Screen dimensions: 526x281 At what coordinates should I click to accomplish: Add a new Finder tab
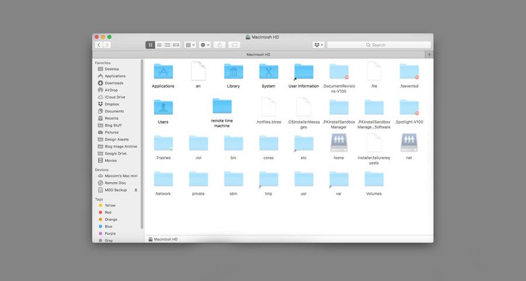[x=430, y=54]
